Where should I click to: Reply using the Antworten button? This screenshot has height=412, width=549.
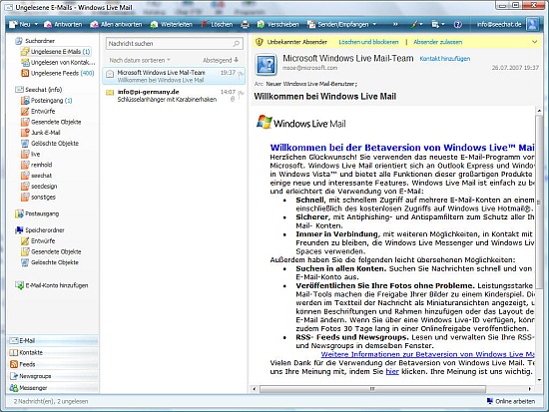(x=63, y=25)
